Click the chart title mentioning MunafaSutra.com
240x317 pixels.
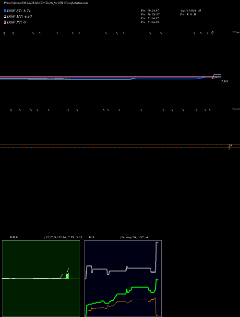pyautogui.click(x=46, y=3)
